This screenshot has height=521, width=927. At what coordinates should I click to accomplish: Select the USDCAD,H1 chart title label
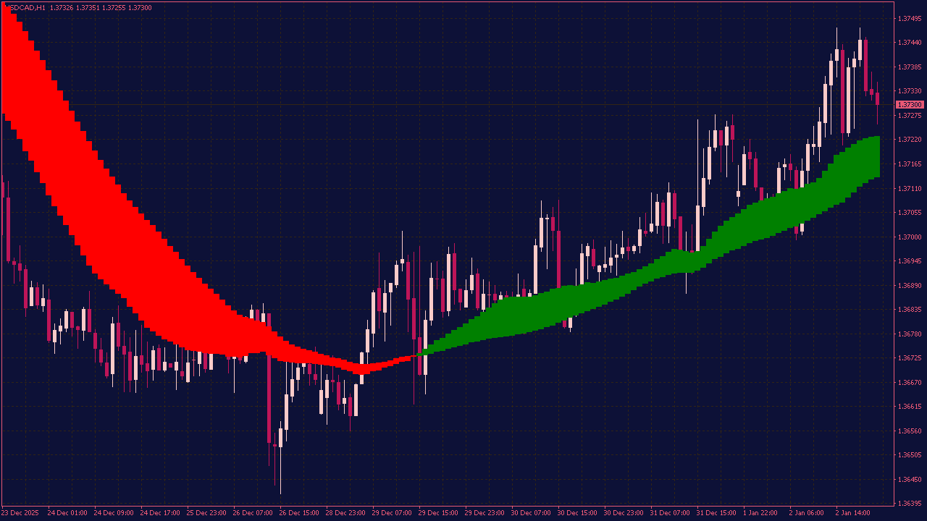pyautogui.click(x=22, y=6)
